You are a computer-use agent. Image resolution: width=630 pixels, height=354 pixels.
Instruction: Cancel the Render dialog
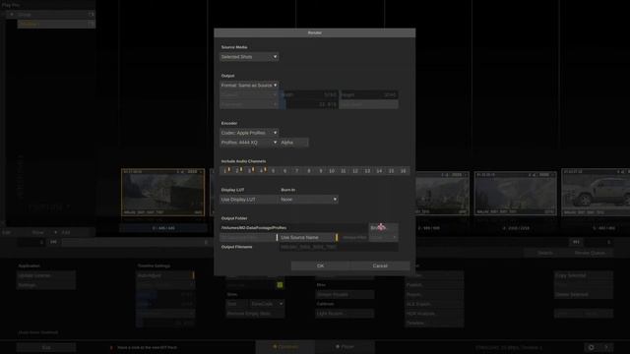[x=380, y=265]
